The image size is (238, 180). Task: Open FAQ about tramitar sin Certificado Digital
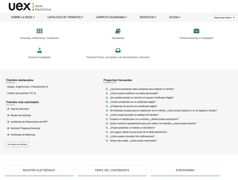pyautogui.click(x=141, y=98)
